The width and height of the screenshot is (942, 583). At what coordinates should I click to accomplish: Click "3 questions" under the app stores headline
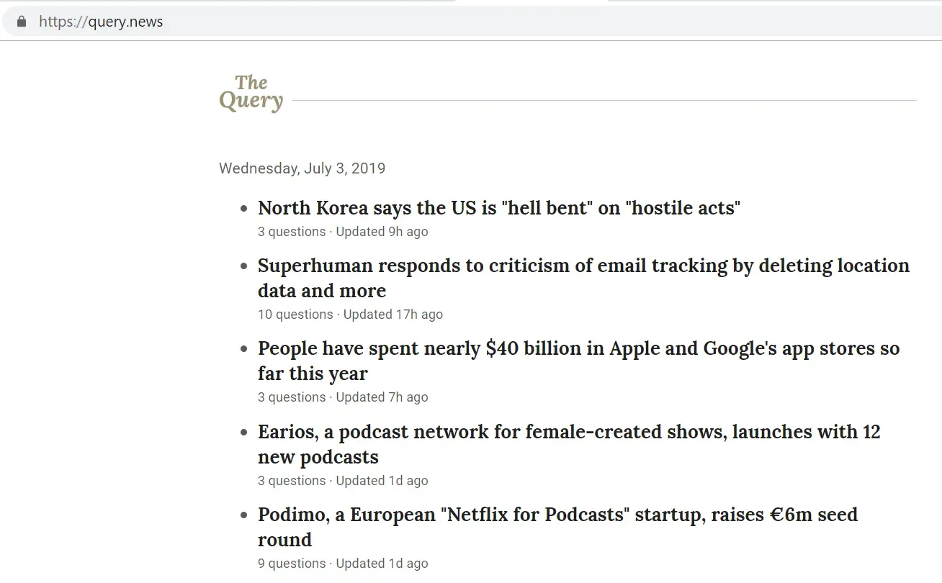click(292, 397)
